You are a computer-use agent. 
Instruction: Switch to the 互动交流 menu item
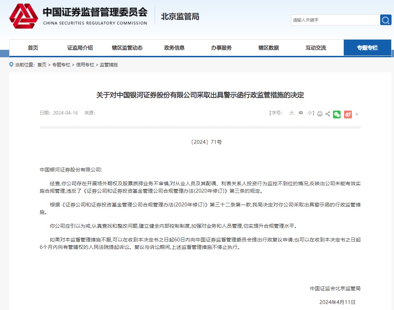315,47
